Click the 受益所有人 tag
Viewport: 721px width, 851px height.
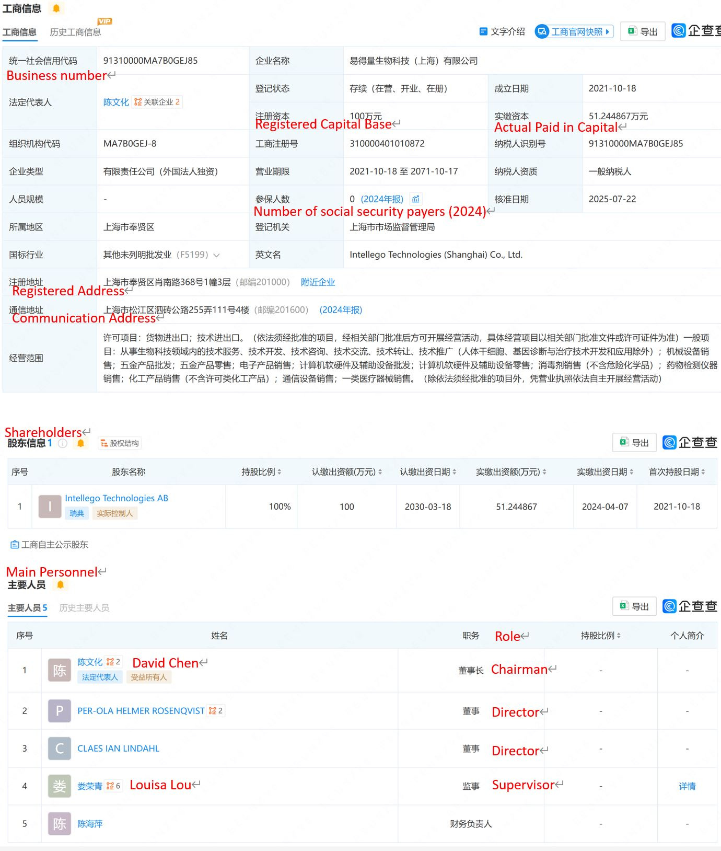tap(149, 677)
